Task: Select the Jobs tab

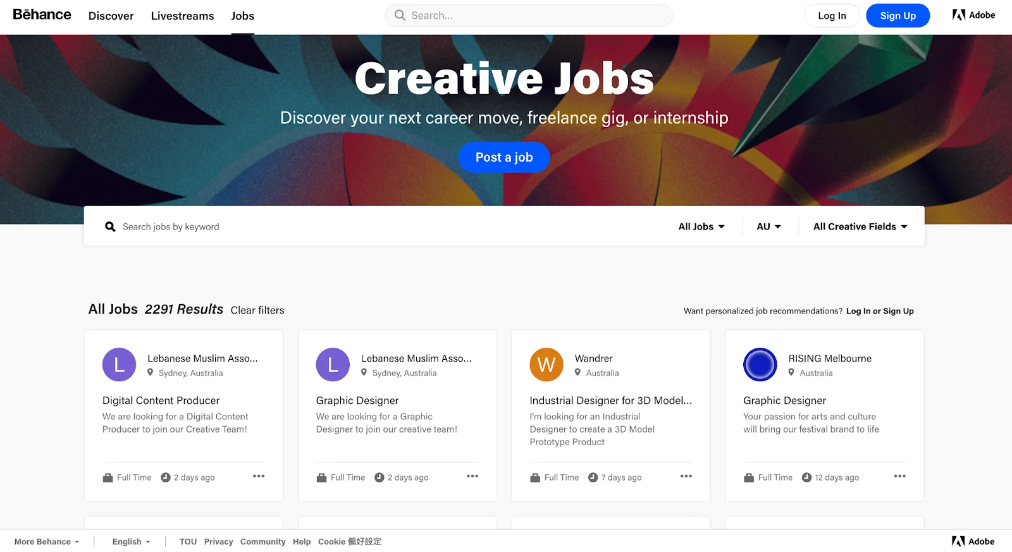Action: coord(242,16)
